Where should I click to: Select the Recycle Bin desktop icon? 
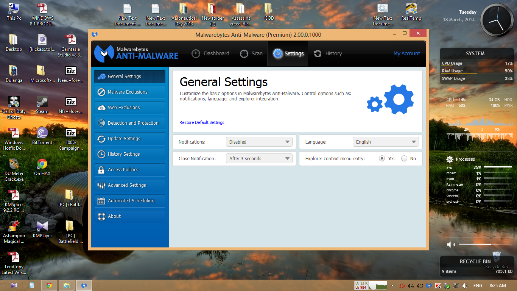coord(497,260)
